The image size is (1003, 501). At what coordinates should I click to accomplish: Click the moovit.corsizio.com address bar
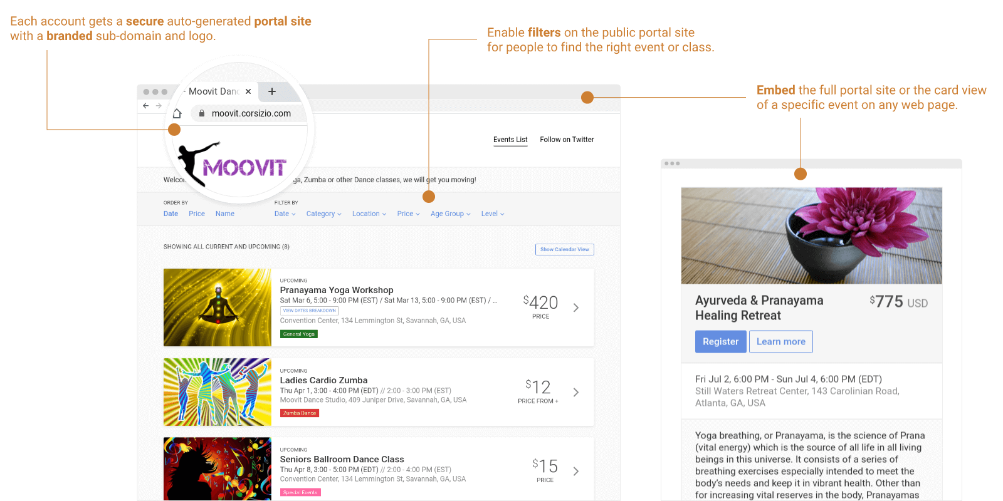point(248,113)
